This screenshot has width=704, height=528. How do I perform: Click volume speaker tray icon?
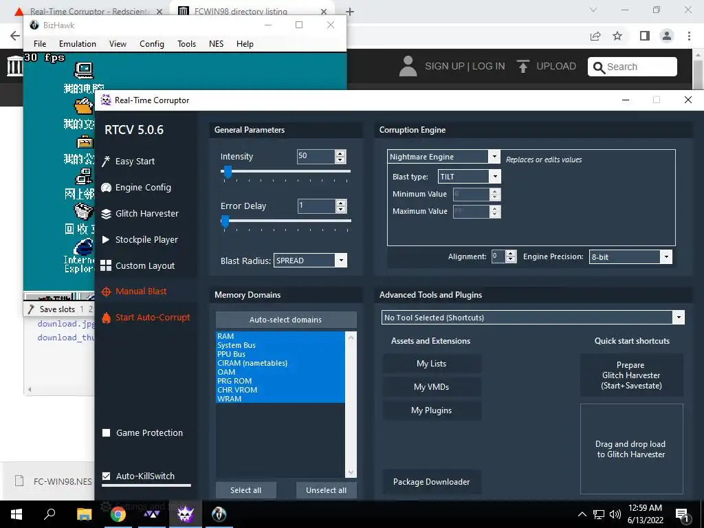[x=615, y=514]
